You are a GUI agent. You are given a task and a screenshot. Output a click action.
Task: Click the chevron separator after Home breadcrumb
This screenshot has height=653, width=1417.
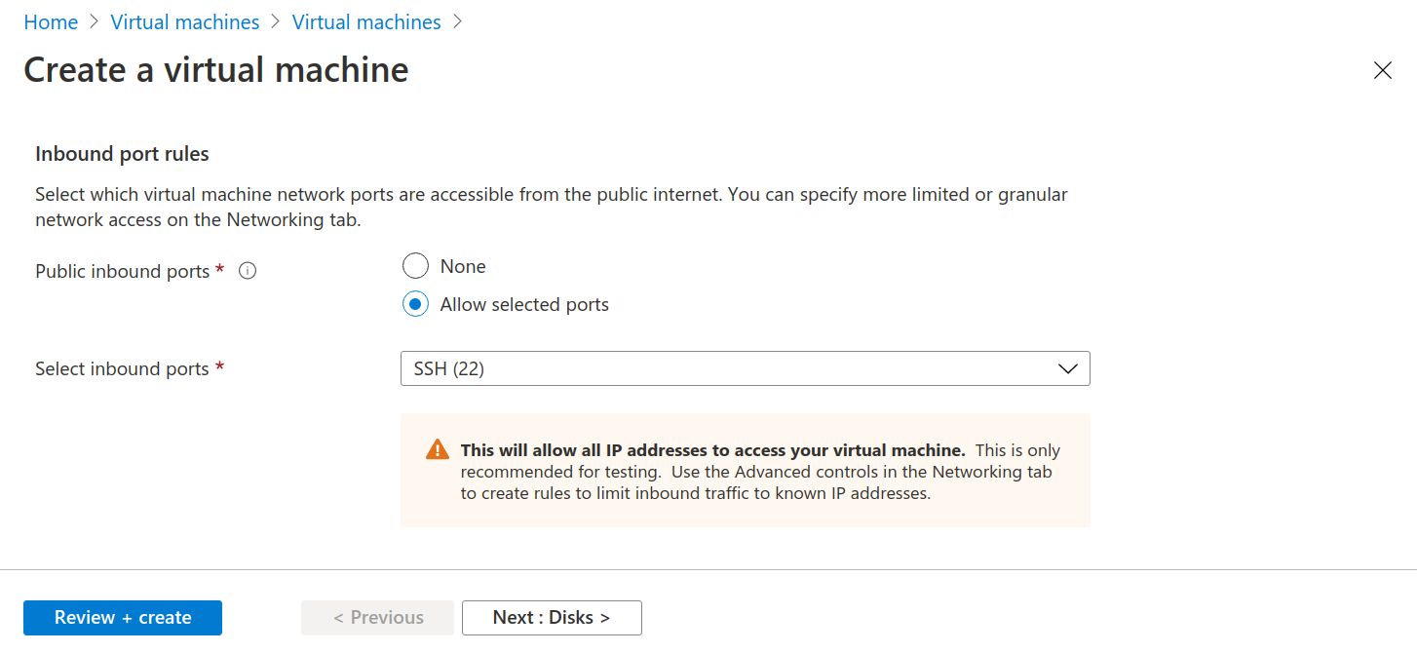coord(95,21)
